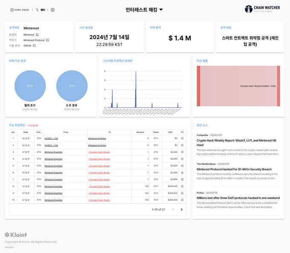Click the Kloint footer logo
The image size is (290, 253).
(x=16, y=235)
